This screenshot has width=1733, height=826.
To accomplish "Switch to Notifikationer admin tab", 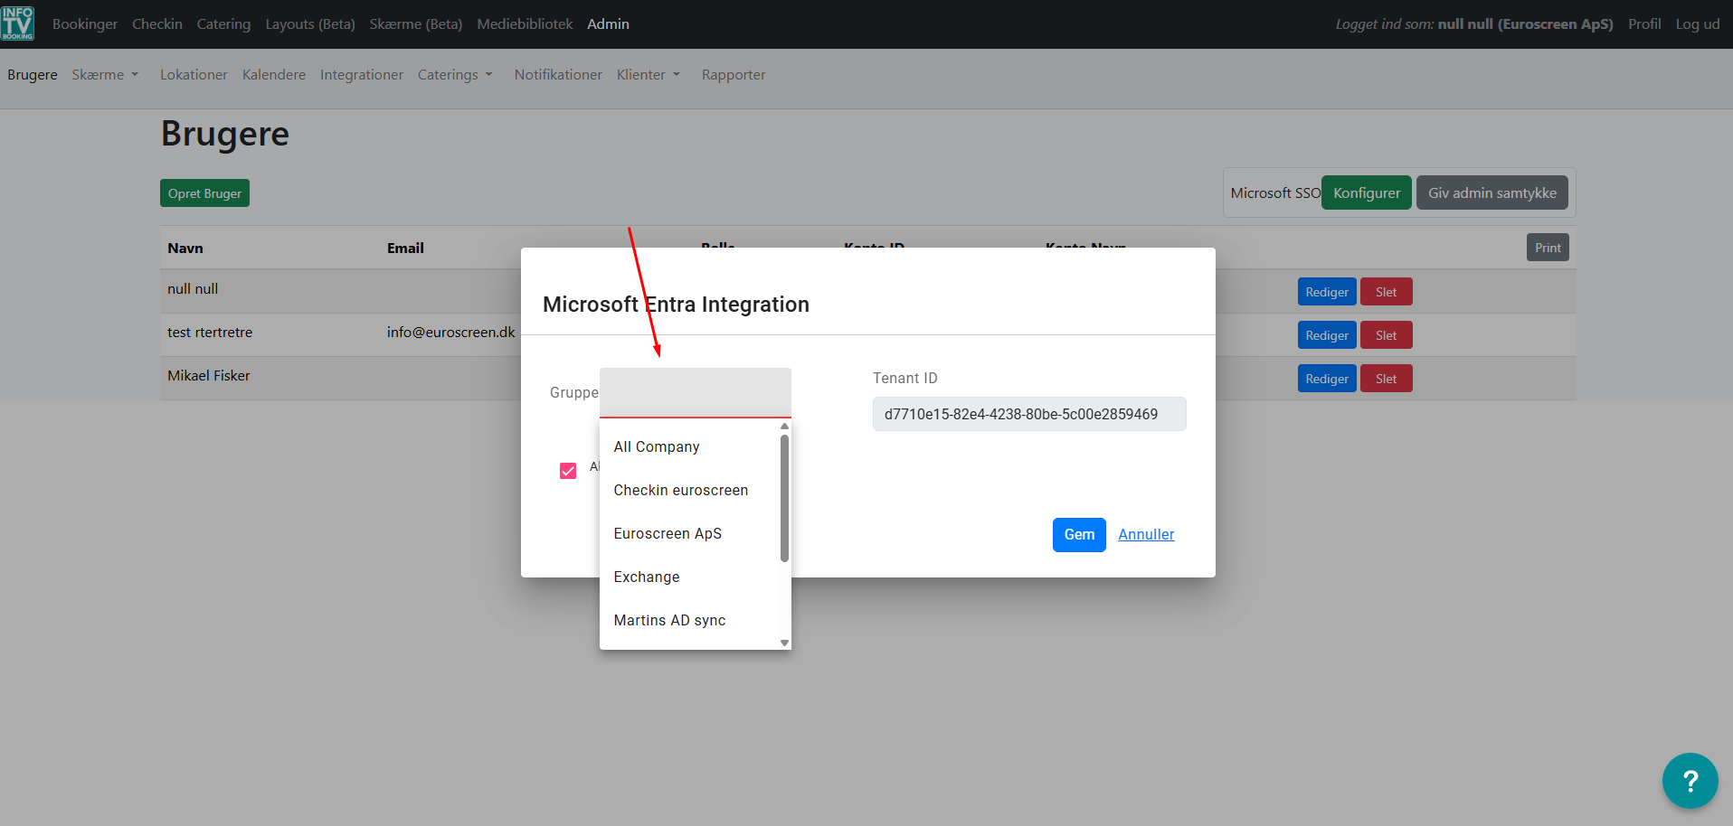I will tap(558, 74).
